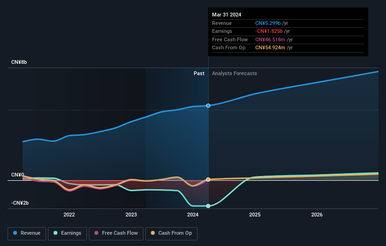
Task: Toggle the Free Cash Flow legend series
Action: (x=116, y=233)
